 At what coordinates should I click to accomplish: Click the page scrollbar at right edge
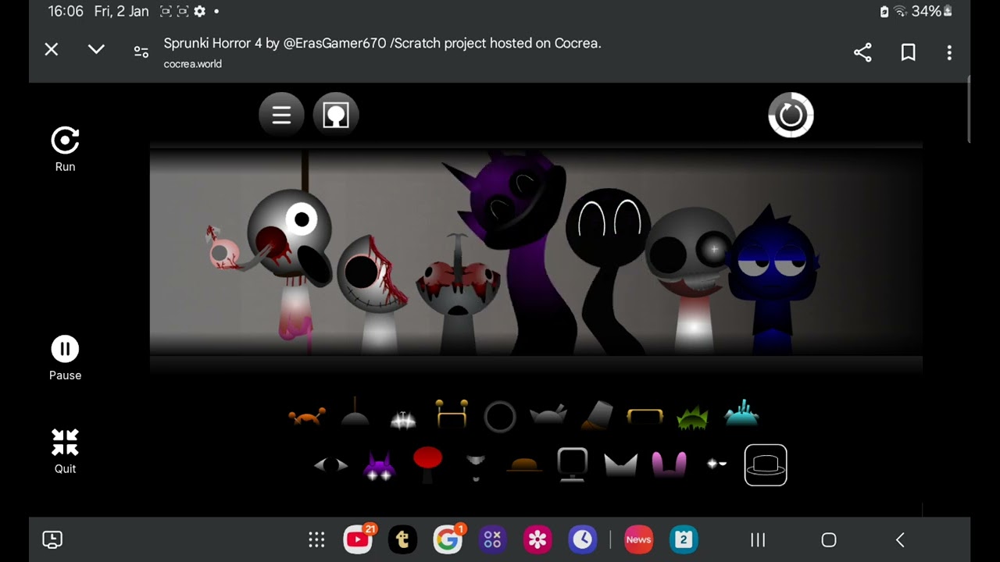969,109
